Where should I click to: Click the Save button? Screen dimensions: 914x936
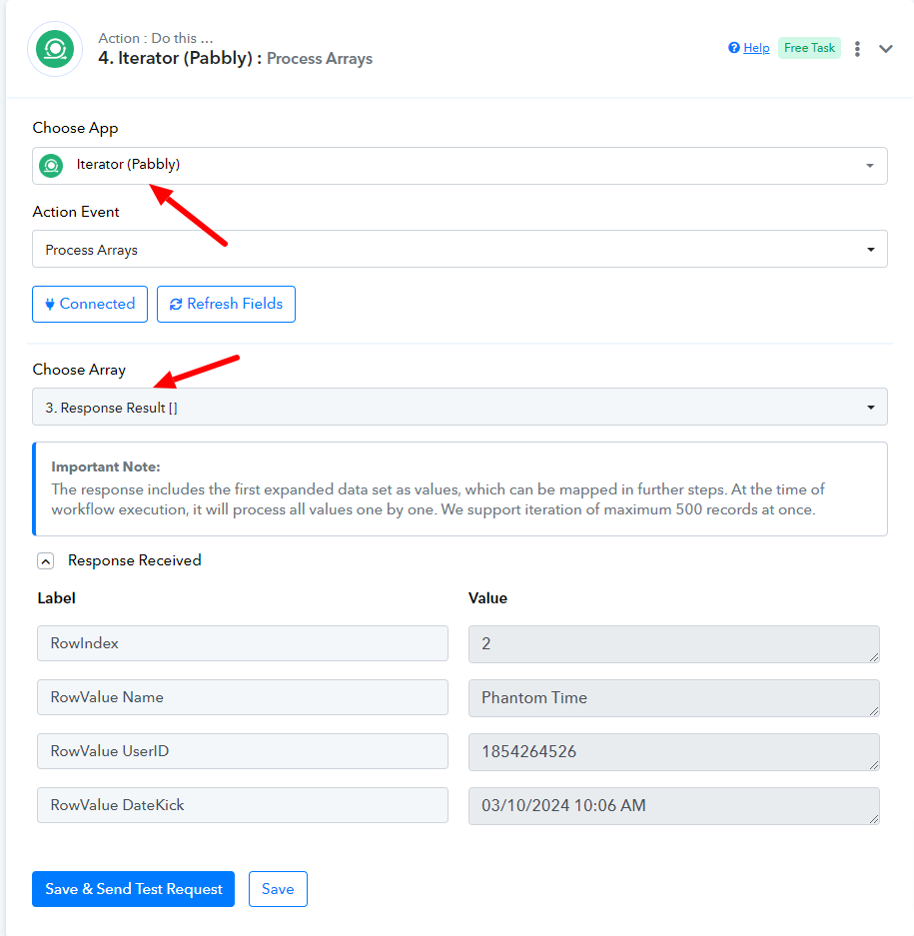(x=278, y=889)
